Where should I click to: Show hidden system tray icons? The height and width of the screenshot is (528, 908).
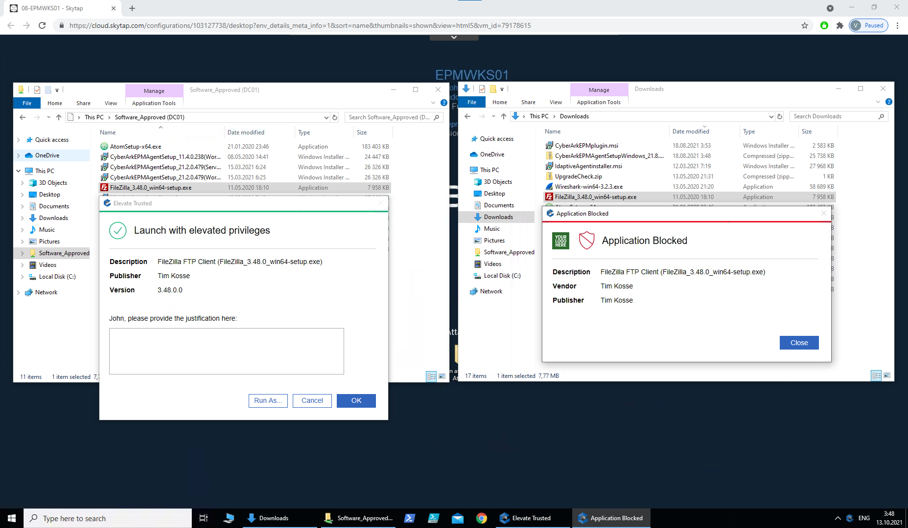click(x=838, y=518)
